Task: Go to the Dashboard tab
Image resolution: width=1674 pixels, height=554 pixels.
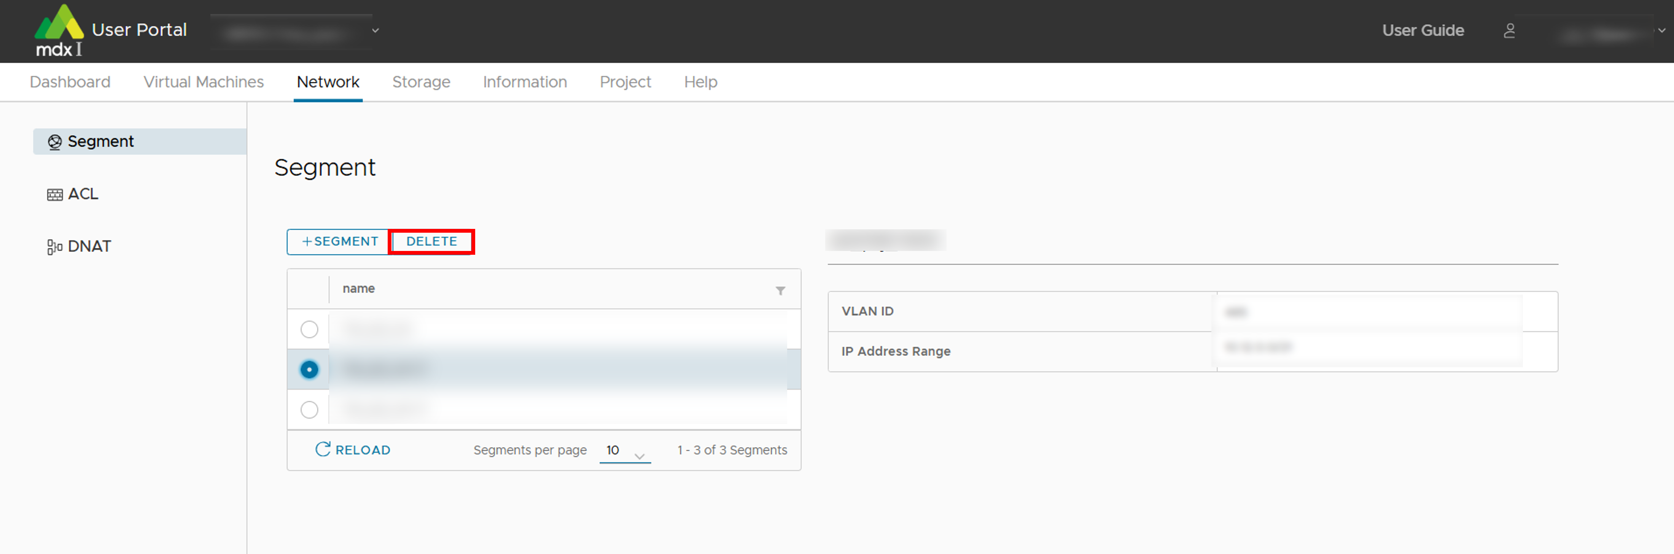Action: pyautogui.click(x=70, y=82)
